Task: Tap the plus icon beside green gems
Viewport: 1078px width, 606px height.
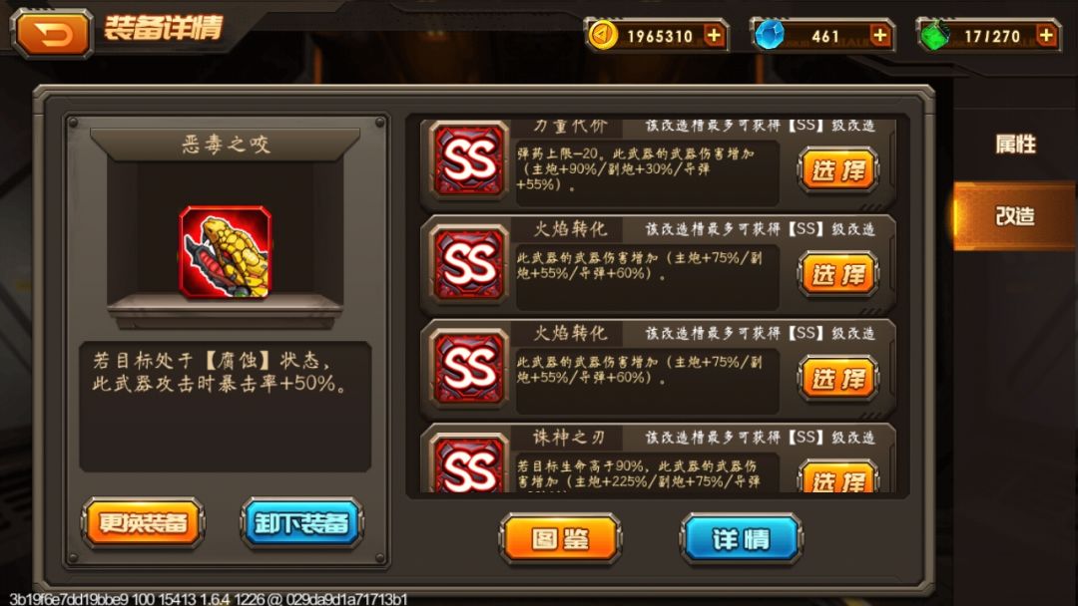Action: tap(1046, 35)
